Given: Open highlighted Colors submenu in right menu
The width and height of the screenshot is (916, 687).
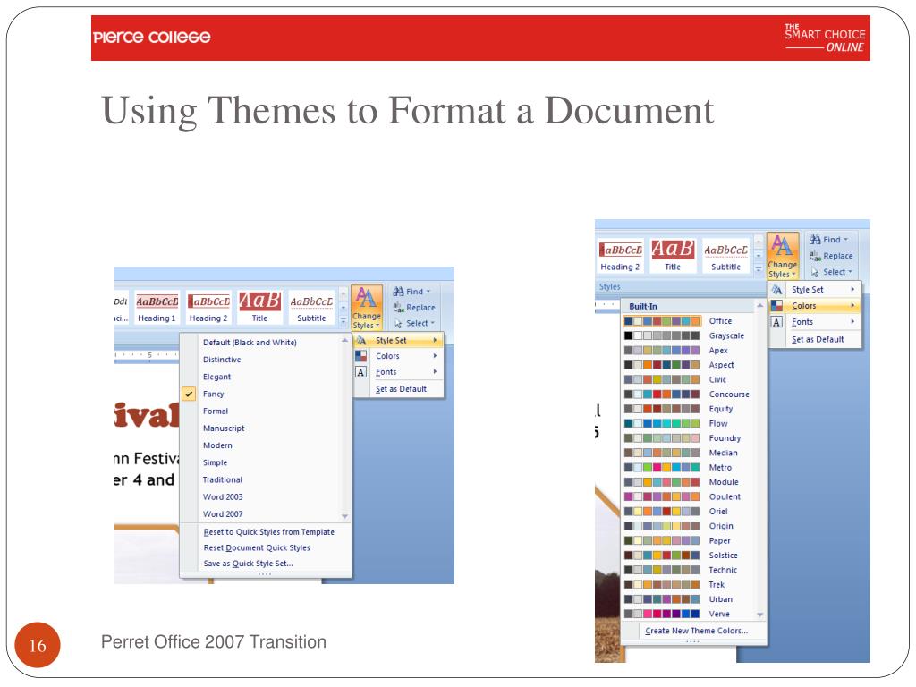Looking at the screenshot, I should pos(814,306).
